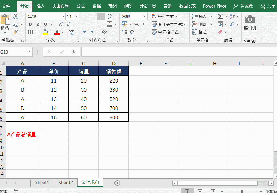Open the font size dropdown 11
The width and height of the screenshot is (277, 193).
click(x=77, y=17)
